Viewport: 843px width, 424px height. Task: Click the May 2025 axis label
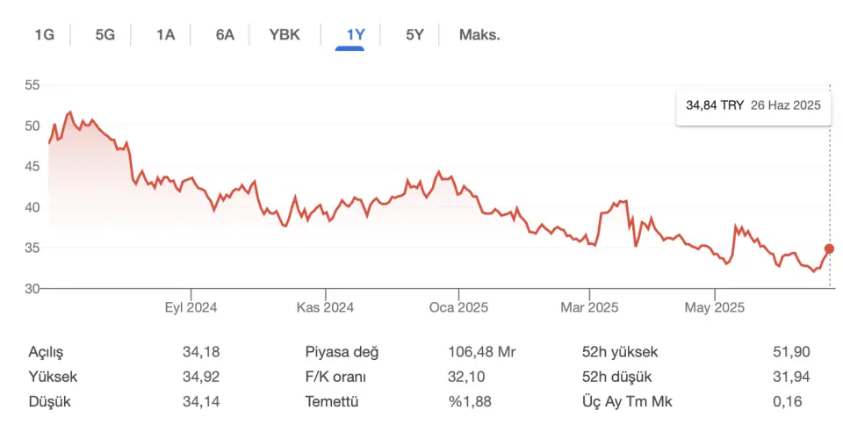point(715,308)
